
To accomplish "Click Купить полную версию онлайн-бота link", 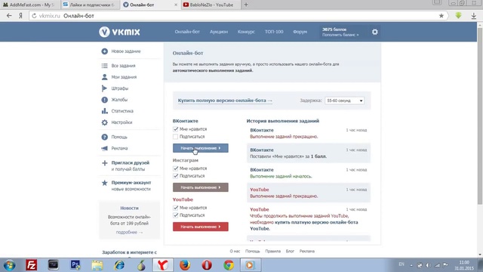I will click(225, 100).
